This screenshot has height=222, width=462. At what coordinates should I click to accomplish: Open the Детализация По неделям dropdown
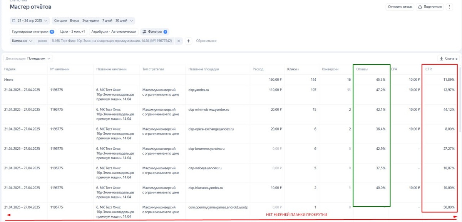tap(28, 58)
